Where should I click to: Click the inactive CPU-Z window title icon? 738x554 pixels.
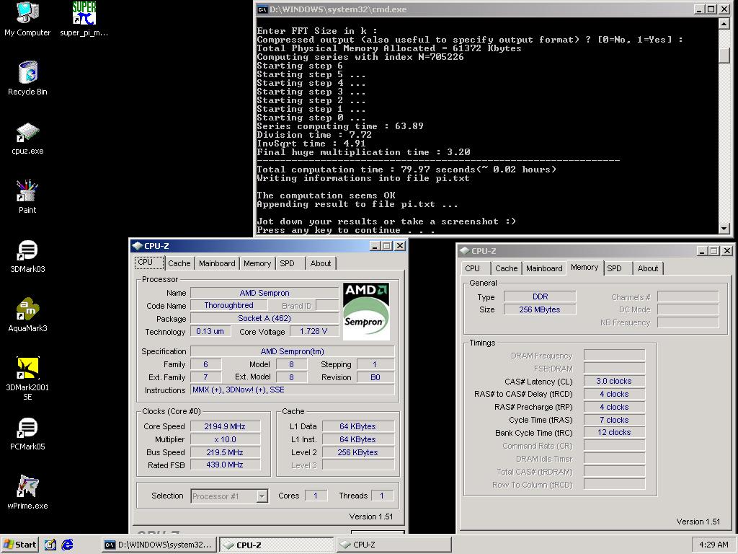pyautogui.click(x=464, y=250)
